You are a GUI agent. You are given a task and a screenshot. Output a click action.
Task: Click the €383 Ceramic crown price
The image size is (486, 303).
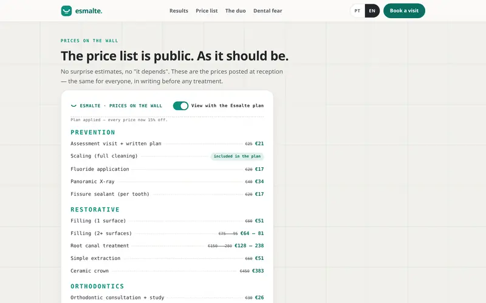tap(258, 271)
